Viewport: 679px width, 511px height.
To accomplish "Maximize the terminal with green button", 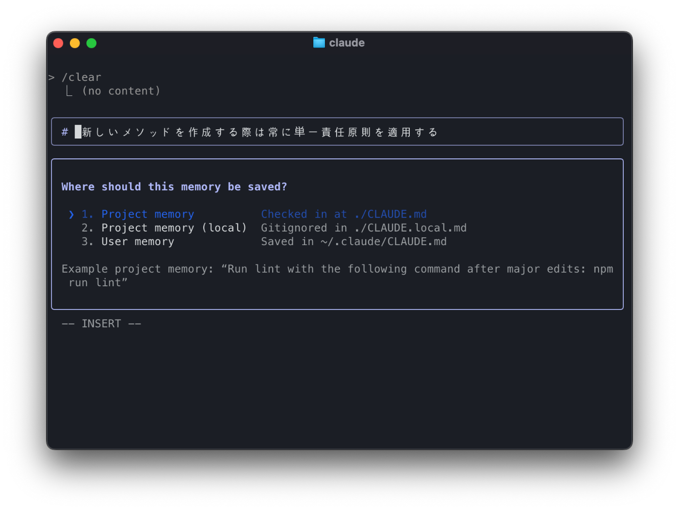I will tap(91, 43).
